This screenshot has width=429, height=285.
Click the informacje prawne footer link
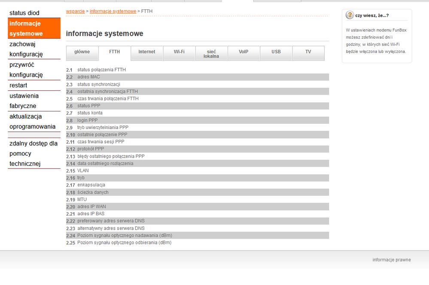(x=391, y=260)
